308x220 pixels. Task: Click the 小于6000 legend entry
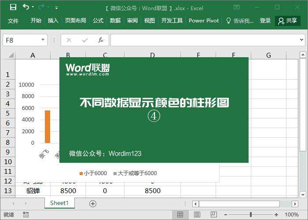(x=93, y=173)
